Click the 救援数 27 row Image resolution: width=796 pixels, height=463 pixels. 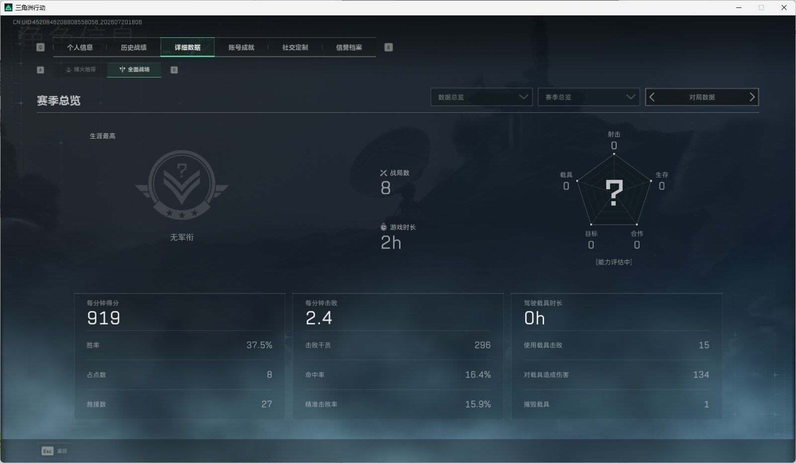(179, 404)
